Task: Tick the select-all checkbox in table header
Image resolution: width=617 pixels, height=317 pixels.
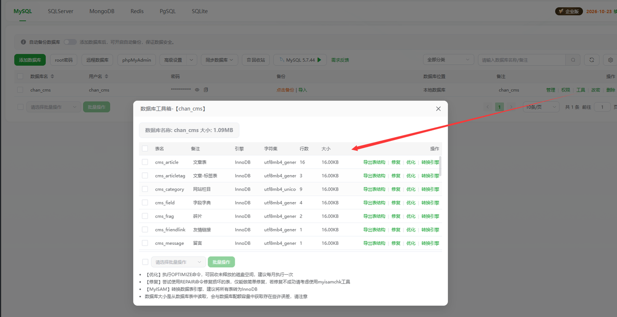Action: 145,149
